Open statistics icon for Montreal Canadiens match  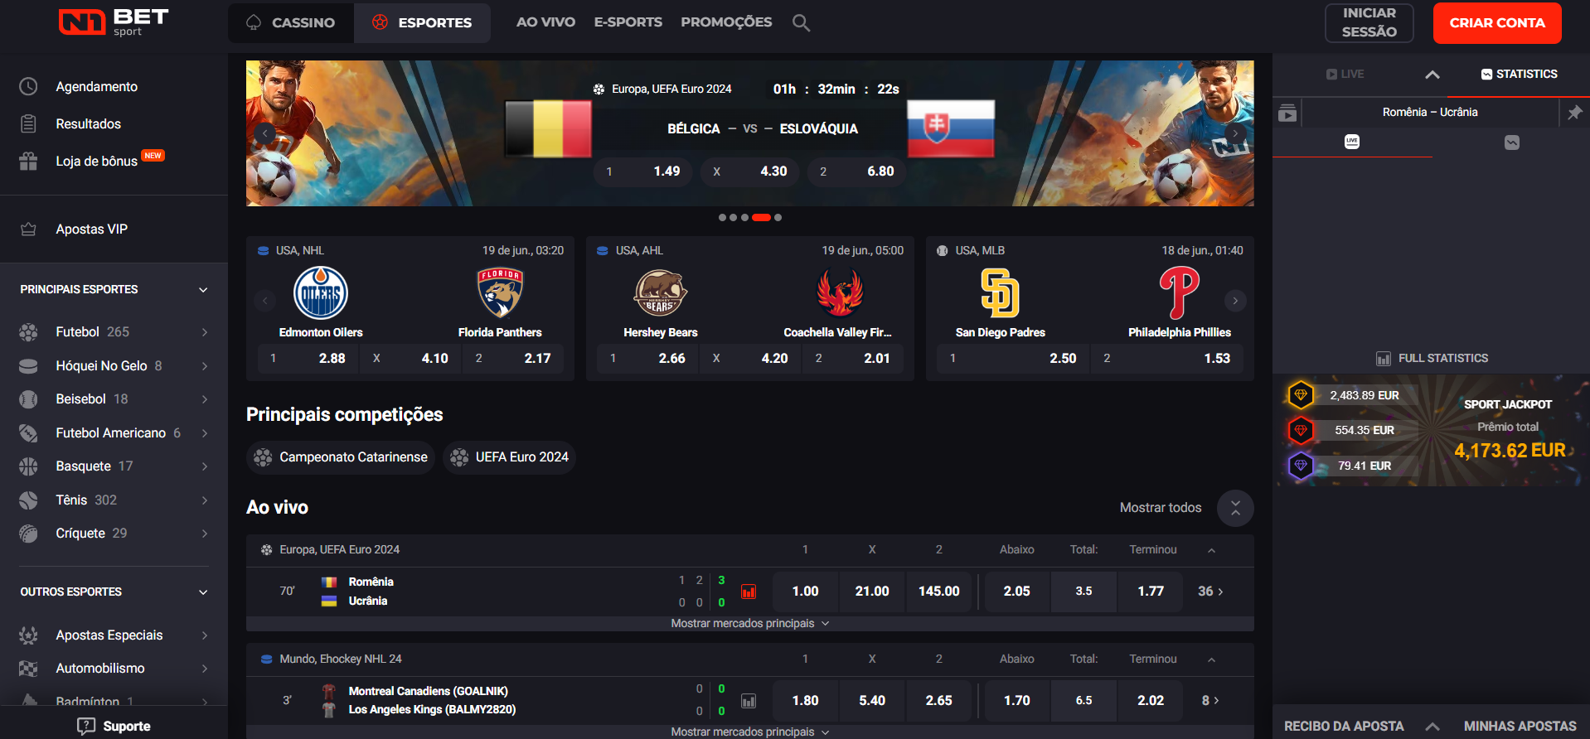749,700
